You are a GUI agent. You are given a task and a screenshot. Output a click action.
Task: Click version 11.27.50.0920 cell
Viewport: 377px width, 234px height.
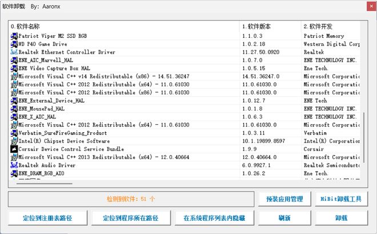click(261, 52)
